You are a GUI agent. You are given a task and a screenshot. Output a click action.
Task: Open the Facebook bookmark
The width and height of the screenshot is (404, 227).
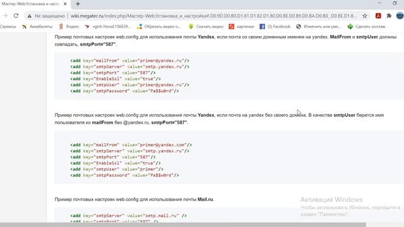click(275, 26)
